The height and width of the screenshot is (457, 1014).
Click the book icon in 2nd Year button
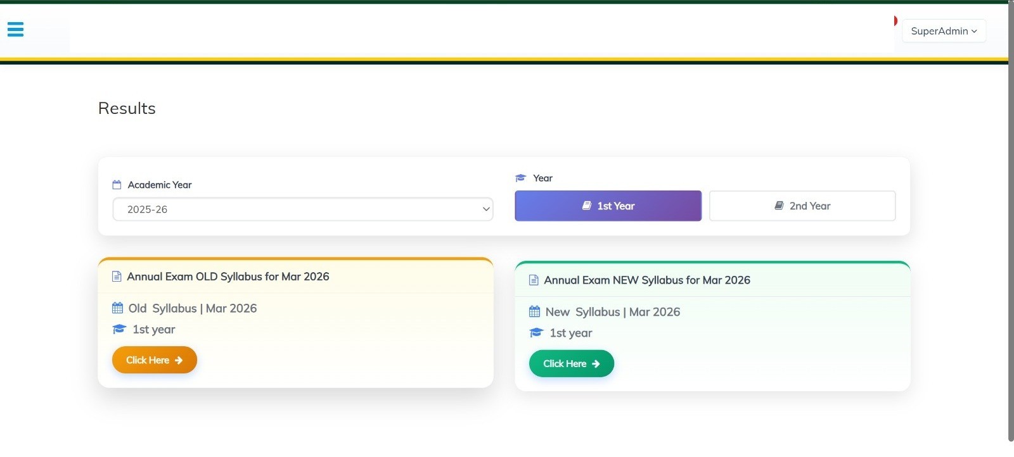[x=780, y=206]
